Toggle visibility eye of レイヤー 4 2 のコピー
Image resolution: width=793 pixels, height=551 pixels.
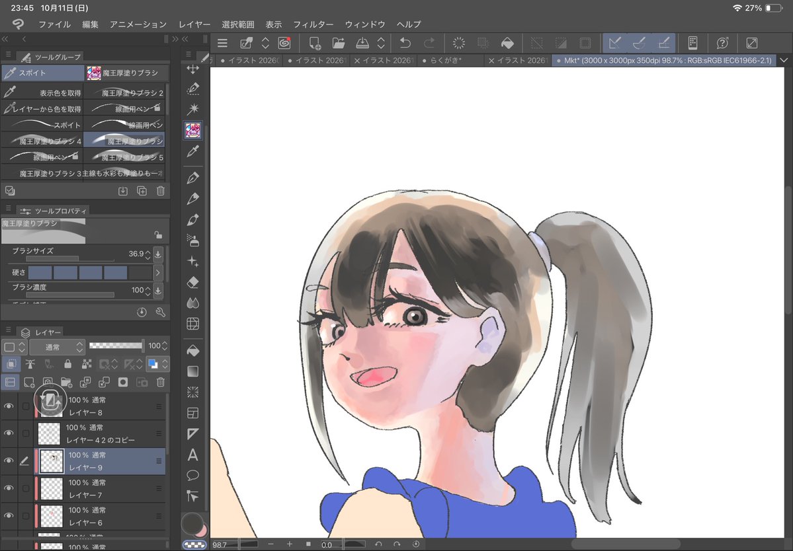tap(9, 433)
